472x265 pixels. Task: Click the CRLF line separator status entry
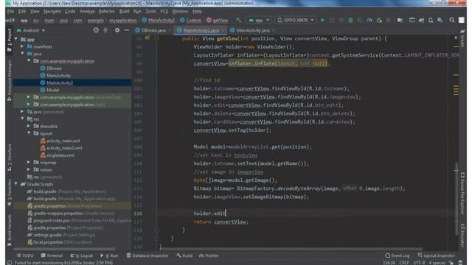click(404, 263)
